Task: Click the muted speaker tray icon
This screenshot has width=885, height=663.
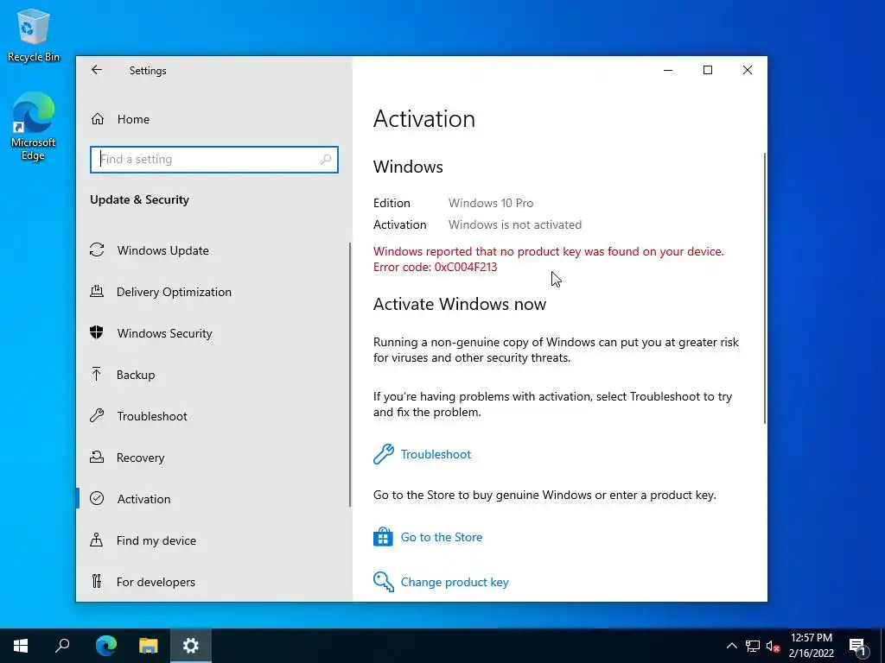Action: tap(774, 646)
